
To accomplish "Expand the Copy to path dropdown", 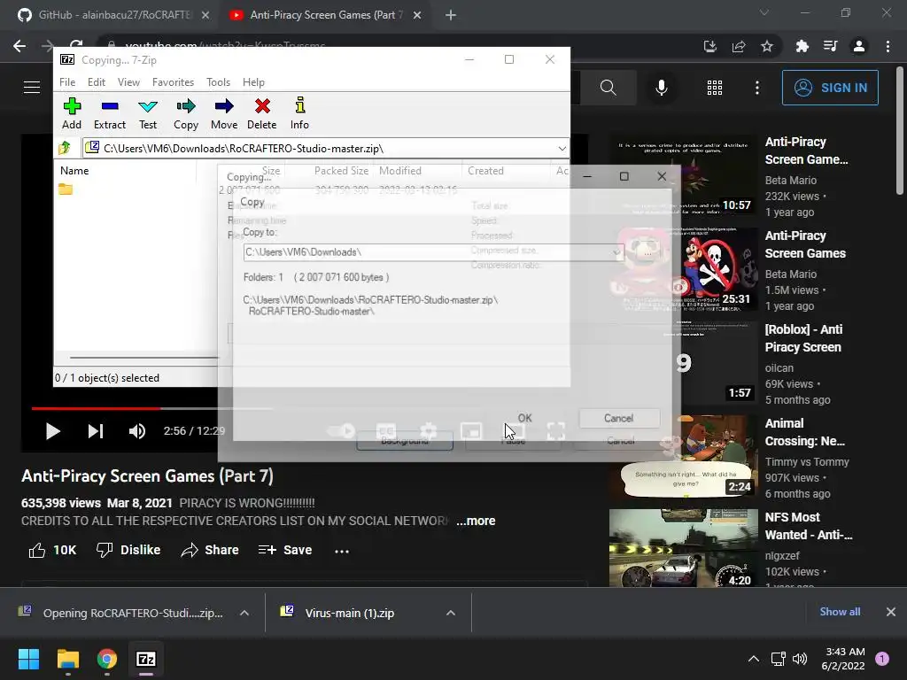I will pos(616,252).
